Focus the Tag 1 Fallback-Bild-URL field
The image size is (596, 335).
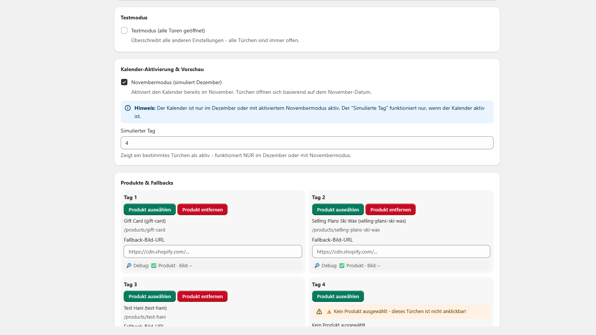coord(213,252)
